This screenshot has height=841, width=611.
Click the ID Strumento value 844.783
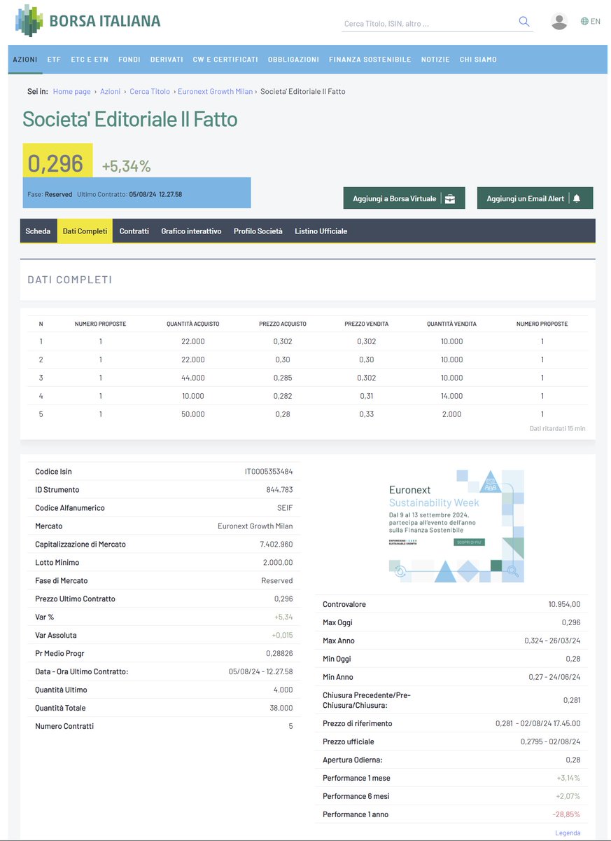point(279,490)
